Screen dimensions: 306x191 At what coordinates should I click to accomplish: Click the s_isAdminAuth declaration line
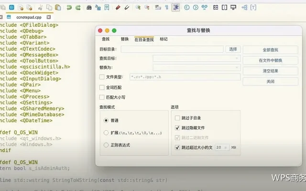[35, 168]
